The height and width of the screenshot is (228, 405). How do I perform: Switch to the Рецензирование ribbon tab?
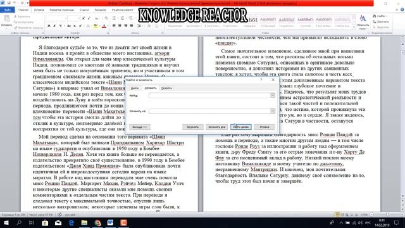122,9
